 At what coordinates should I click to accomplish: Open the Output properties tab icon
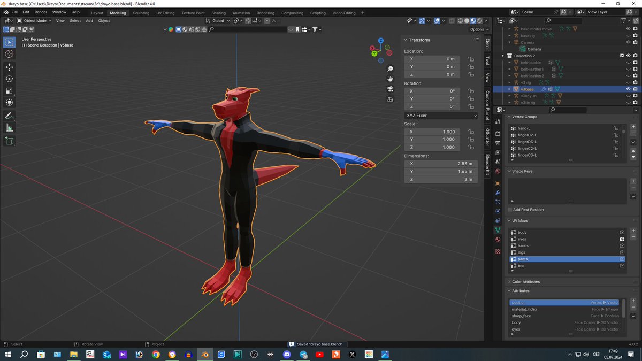tap(498, 143)
